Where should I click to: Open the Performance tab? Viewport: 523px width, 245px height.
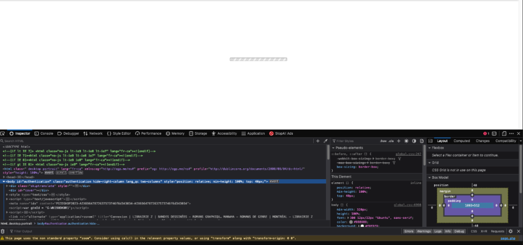point(148,133)
